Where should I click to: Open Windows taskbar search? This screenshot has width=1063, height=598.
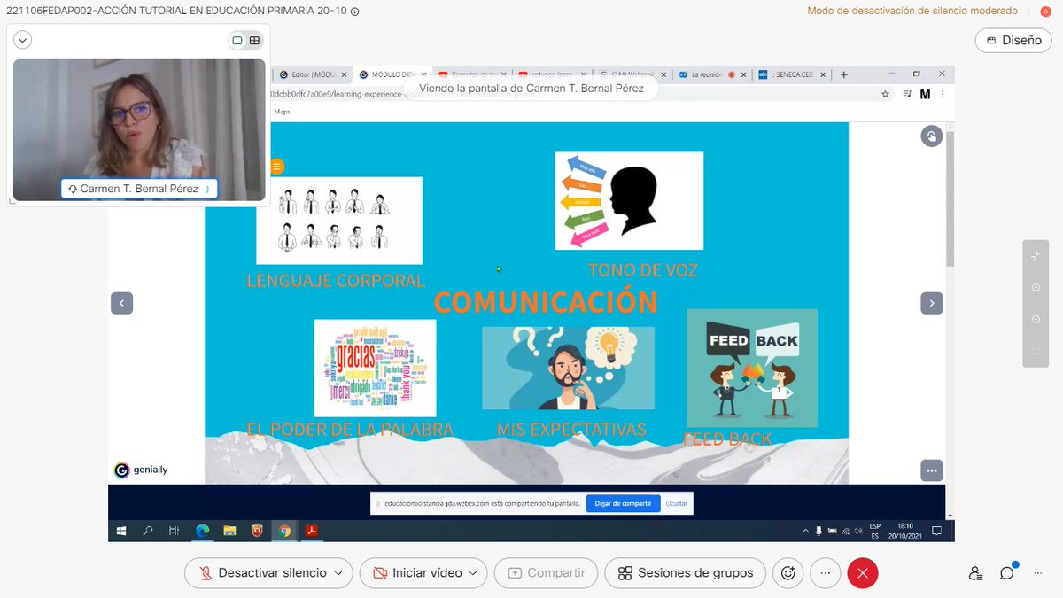pyautogui.click(x=148, y=532)
